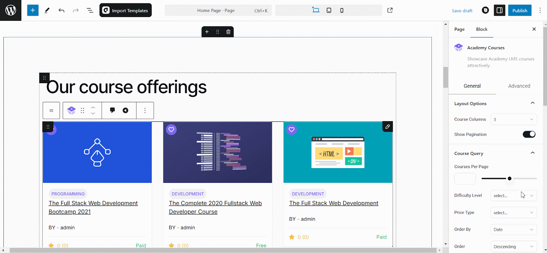Viewport: 547px width, 253px height.
Task: Select the Advanced tab
Action: click(519, 86)
